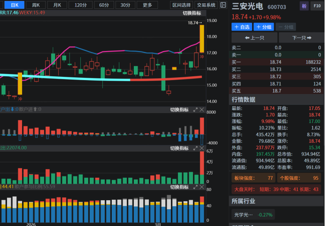Select the 60分 chart period tab
Screen dimensions: 325x226
coord(103,5)
